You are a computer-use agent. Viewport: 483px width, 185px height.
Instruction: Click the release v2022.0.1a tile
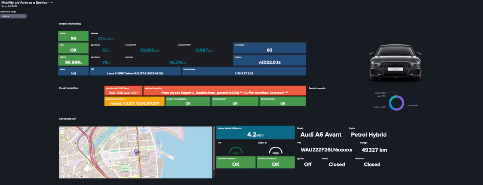point(270,60)
